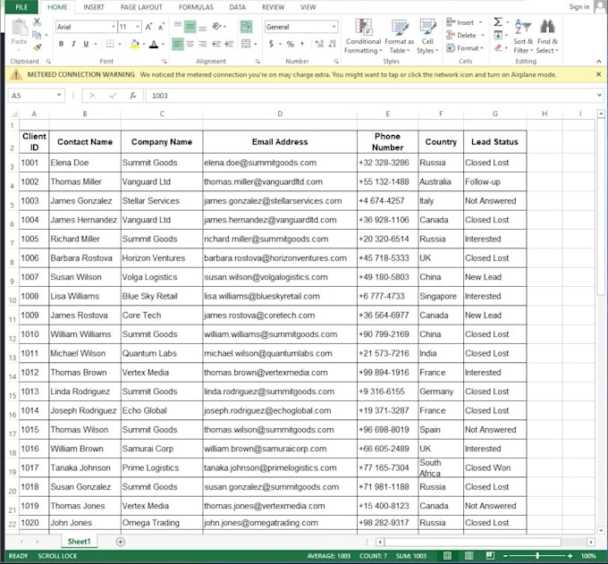Click the Insert Function fx button

(132, 96)
